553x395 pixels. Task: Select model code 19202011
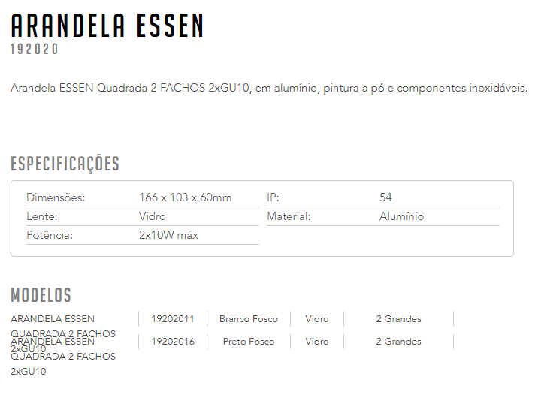click(173, 319)
